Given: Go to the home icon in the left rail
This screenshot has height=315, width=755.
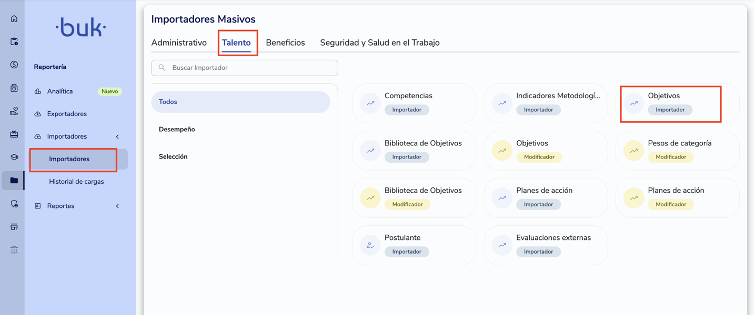Looking at the screenshot, I should (x=14, y=19).
